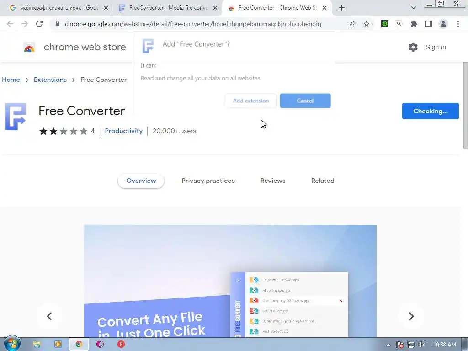
Task: Click the magnifier extension icon in the toolbar
Action: coord(399,24)
